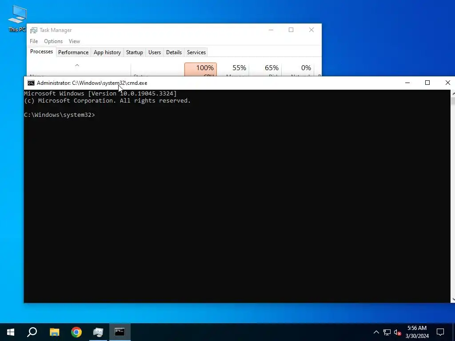
Task: Open the Action Center notifications icon
Action: (440, 332)
